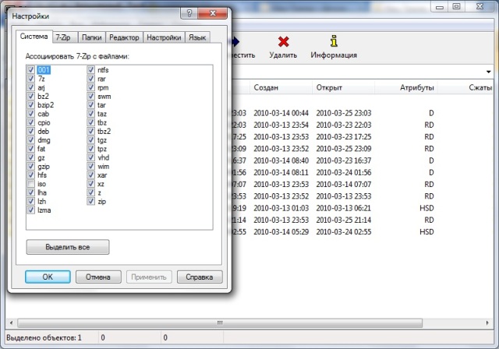Click the scrollbar right arrow
Viewport: 499px width, 349px height.
(487, 323)
